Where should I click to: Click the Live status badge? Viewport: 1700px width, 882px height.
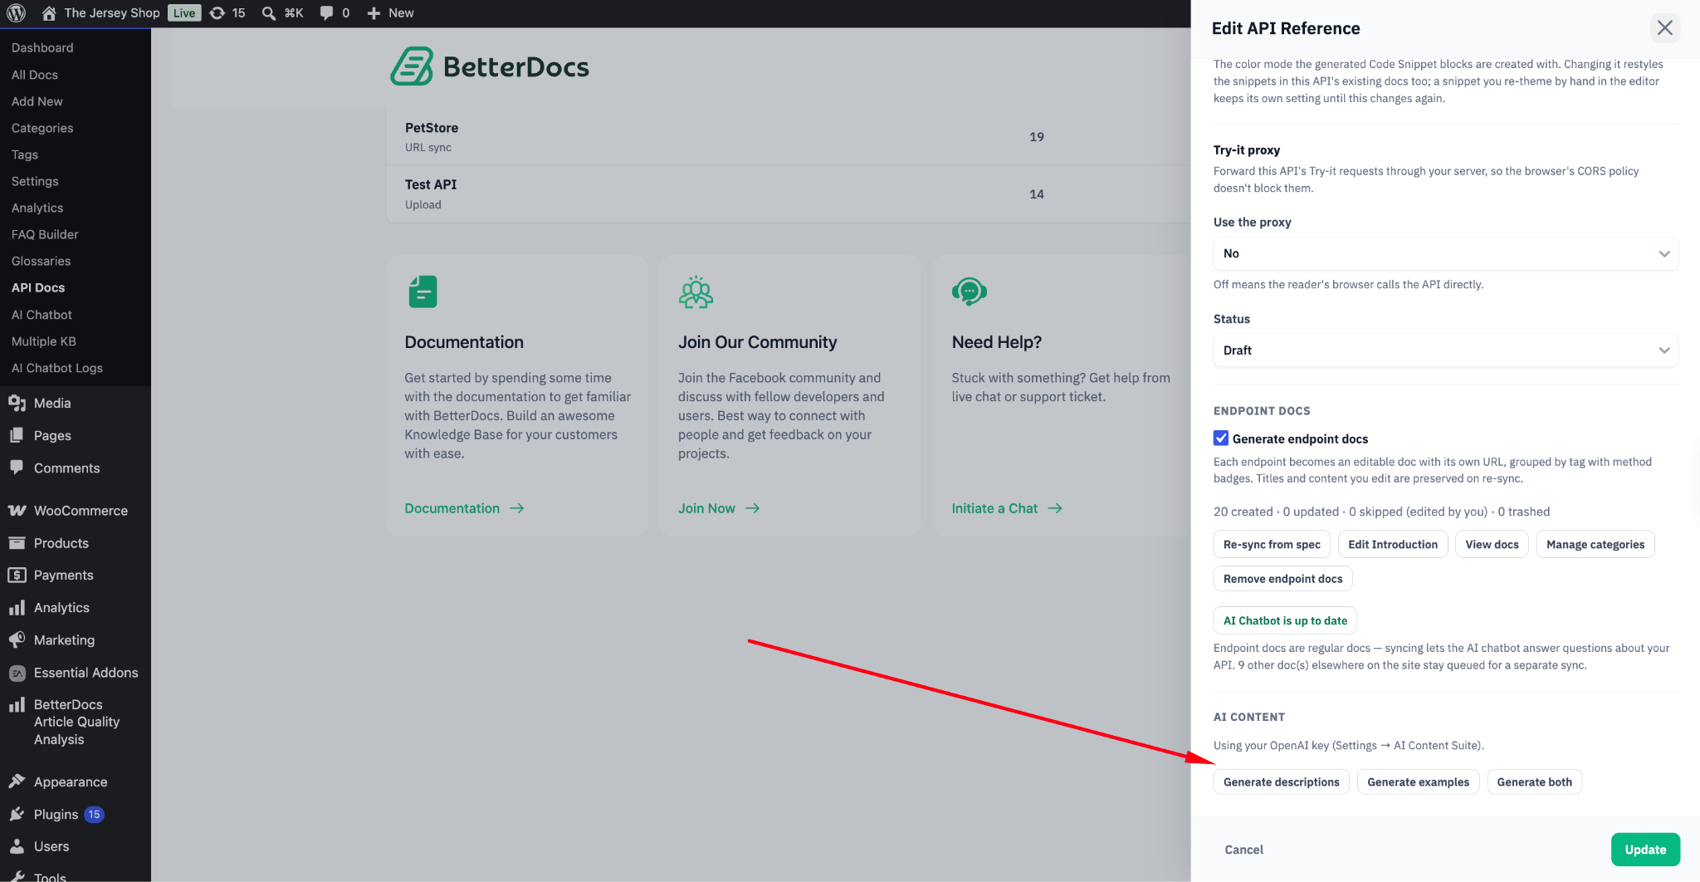(184, 13)
